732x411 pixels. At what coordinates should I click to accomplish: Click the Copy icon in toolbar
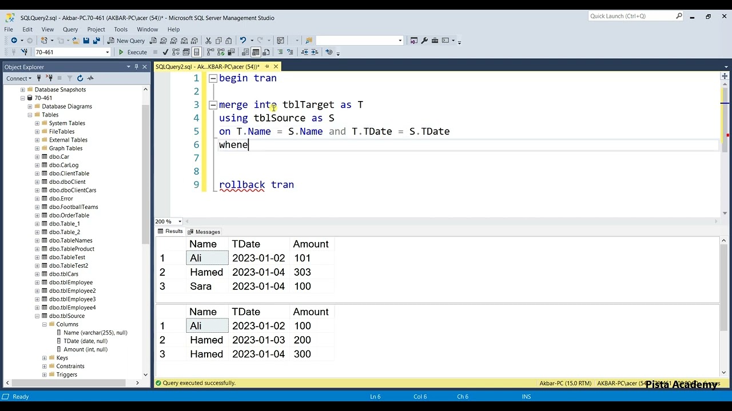218,41
